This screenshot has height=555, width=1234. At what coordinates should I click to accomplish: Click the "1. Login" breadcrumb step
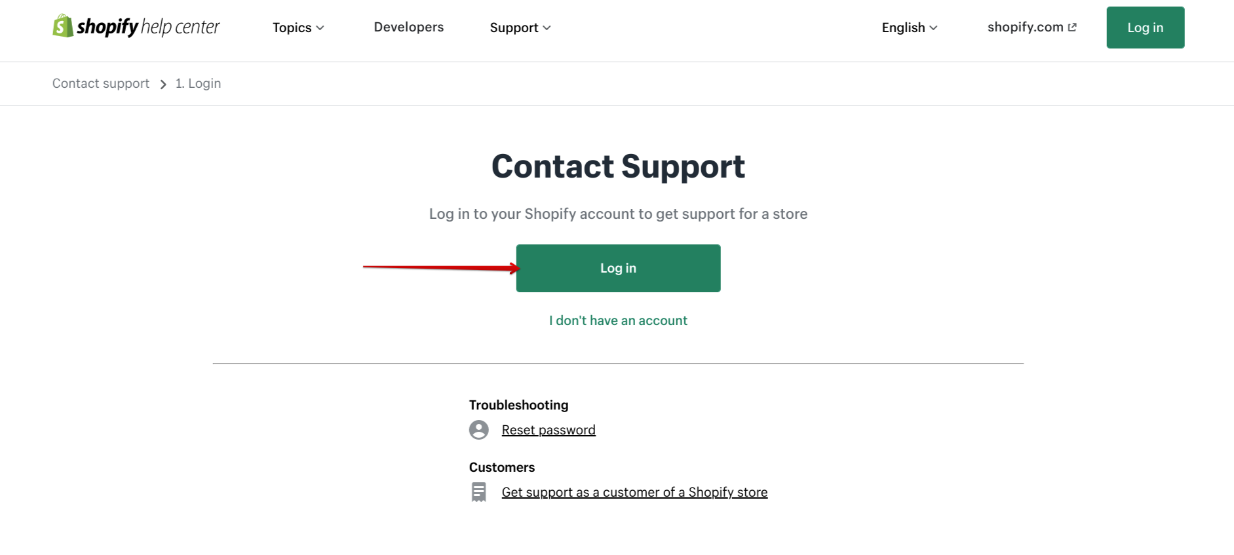(x=198, y=83)
